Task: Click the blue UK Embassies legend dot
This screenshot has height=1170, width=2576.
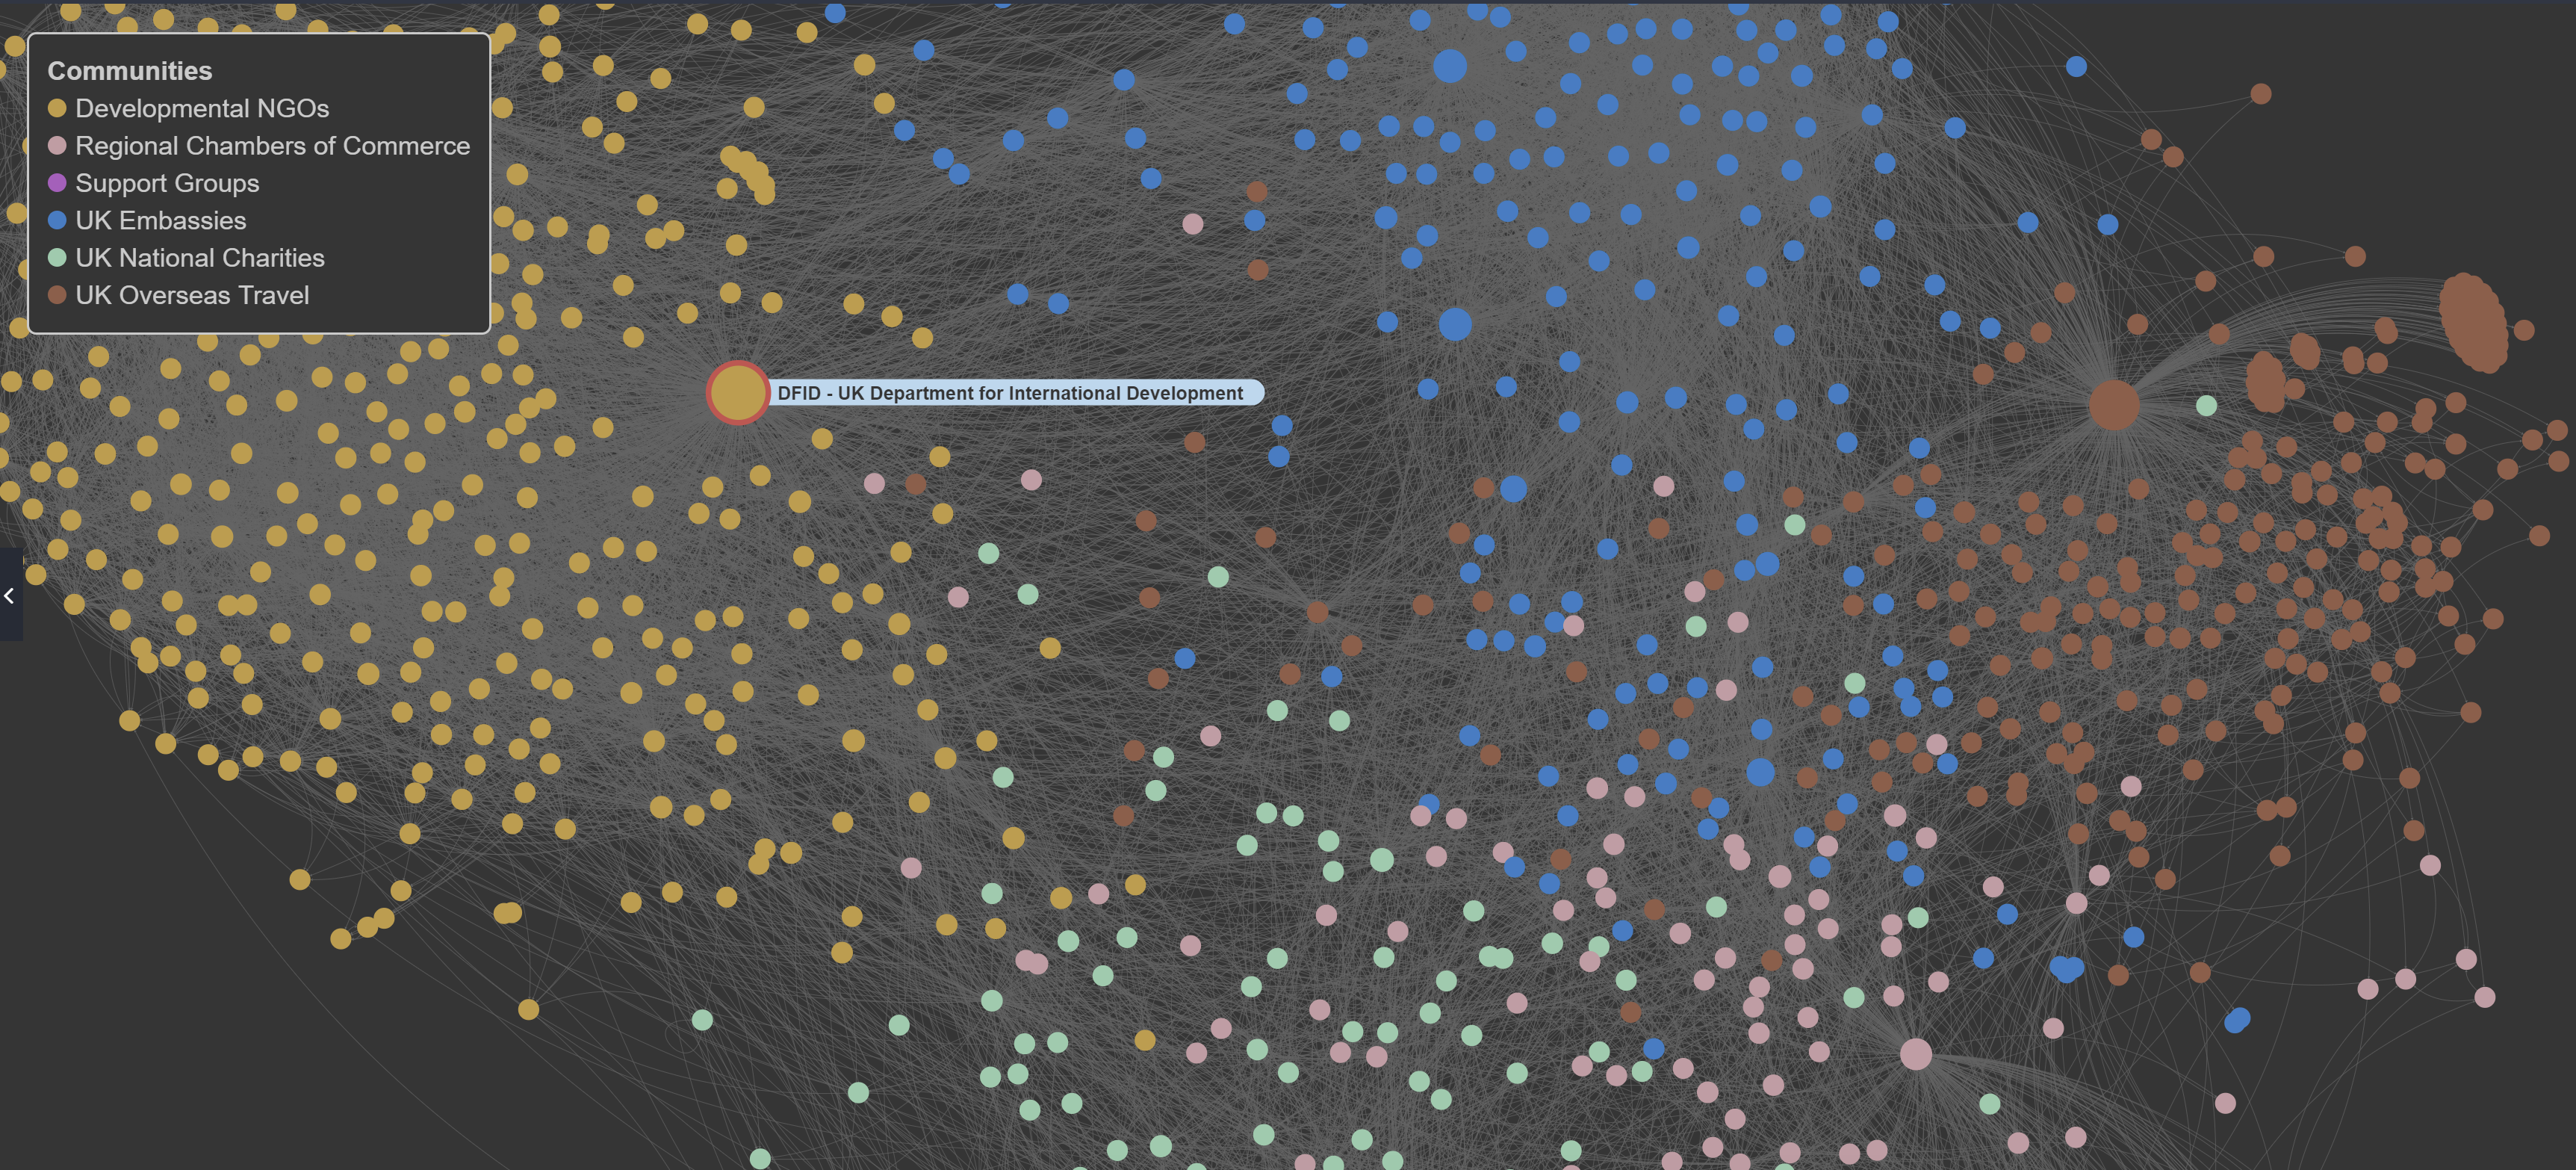Action: (57, 220)
